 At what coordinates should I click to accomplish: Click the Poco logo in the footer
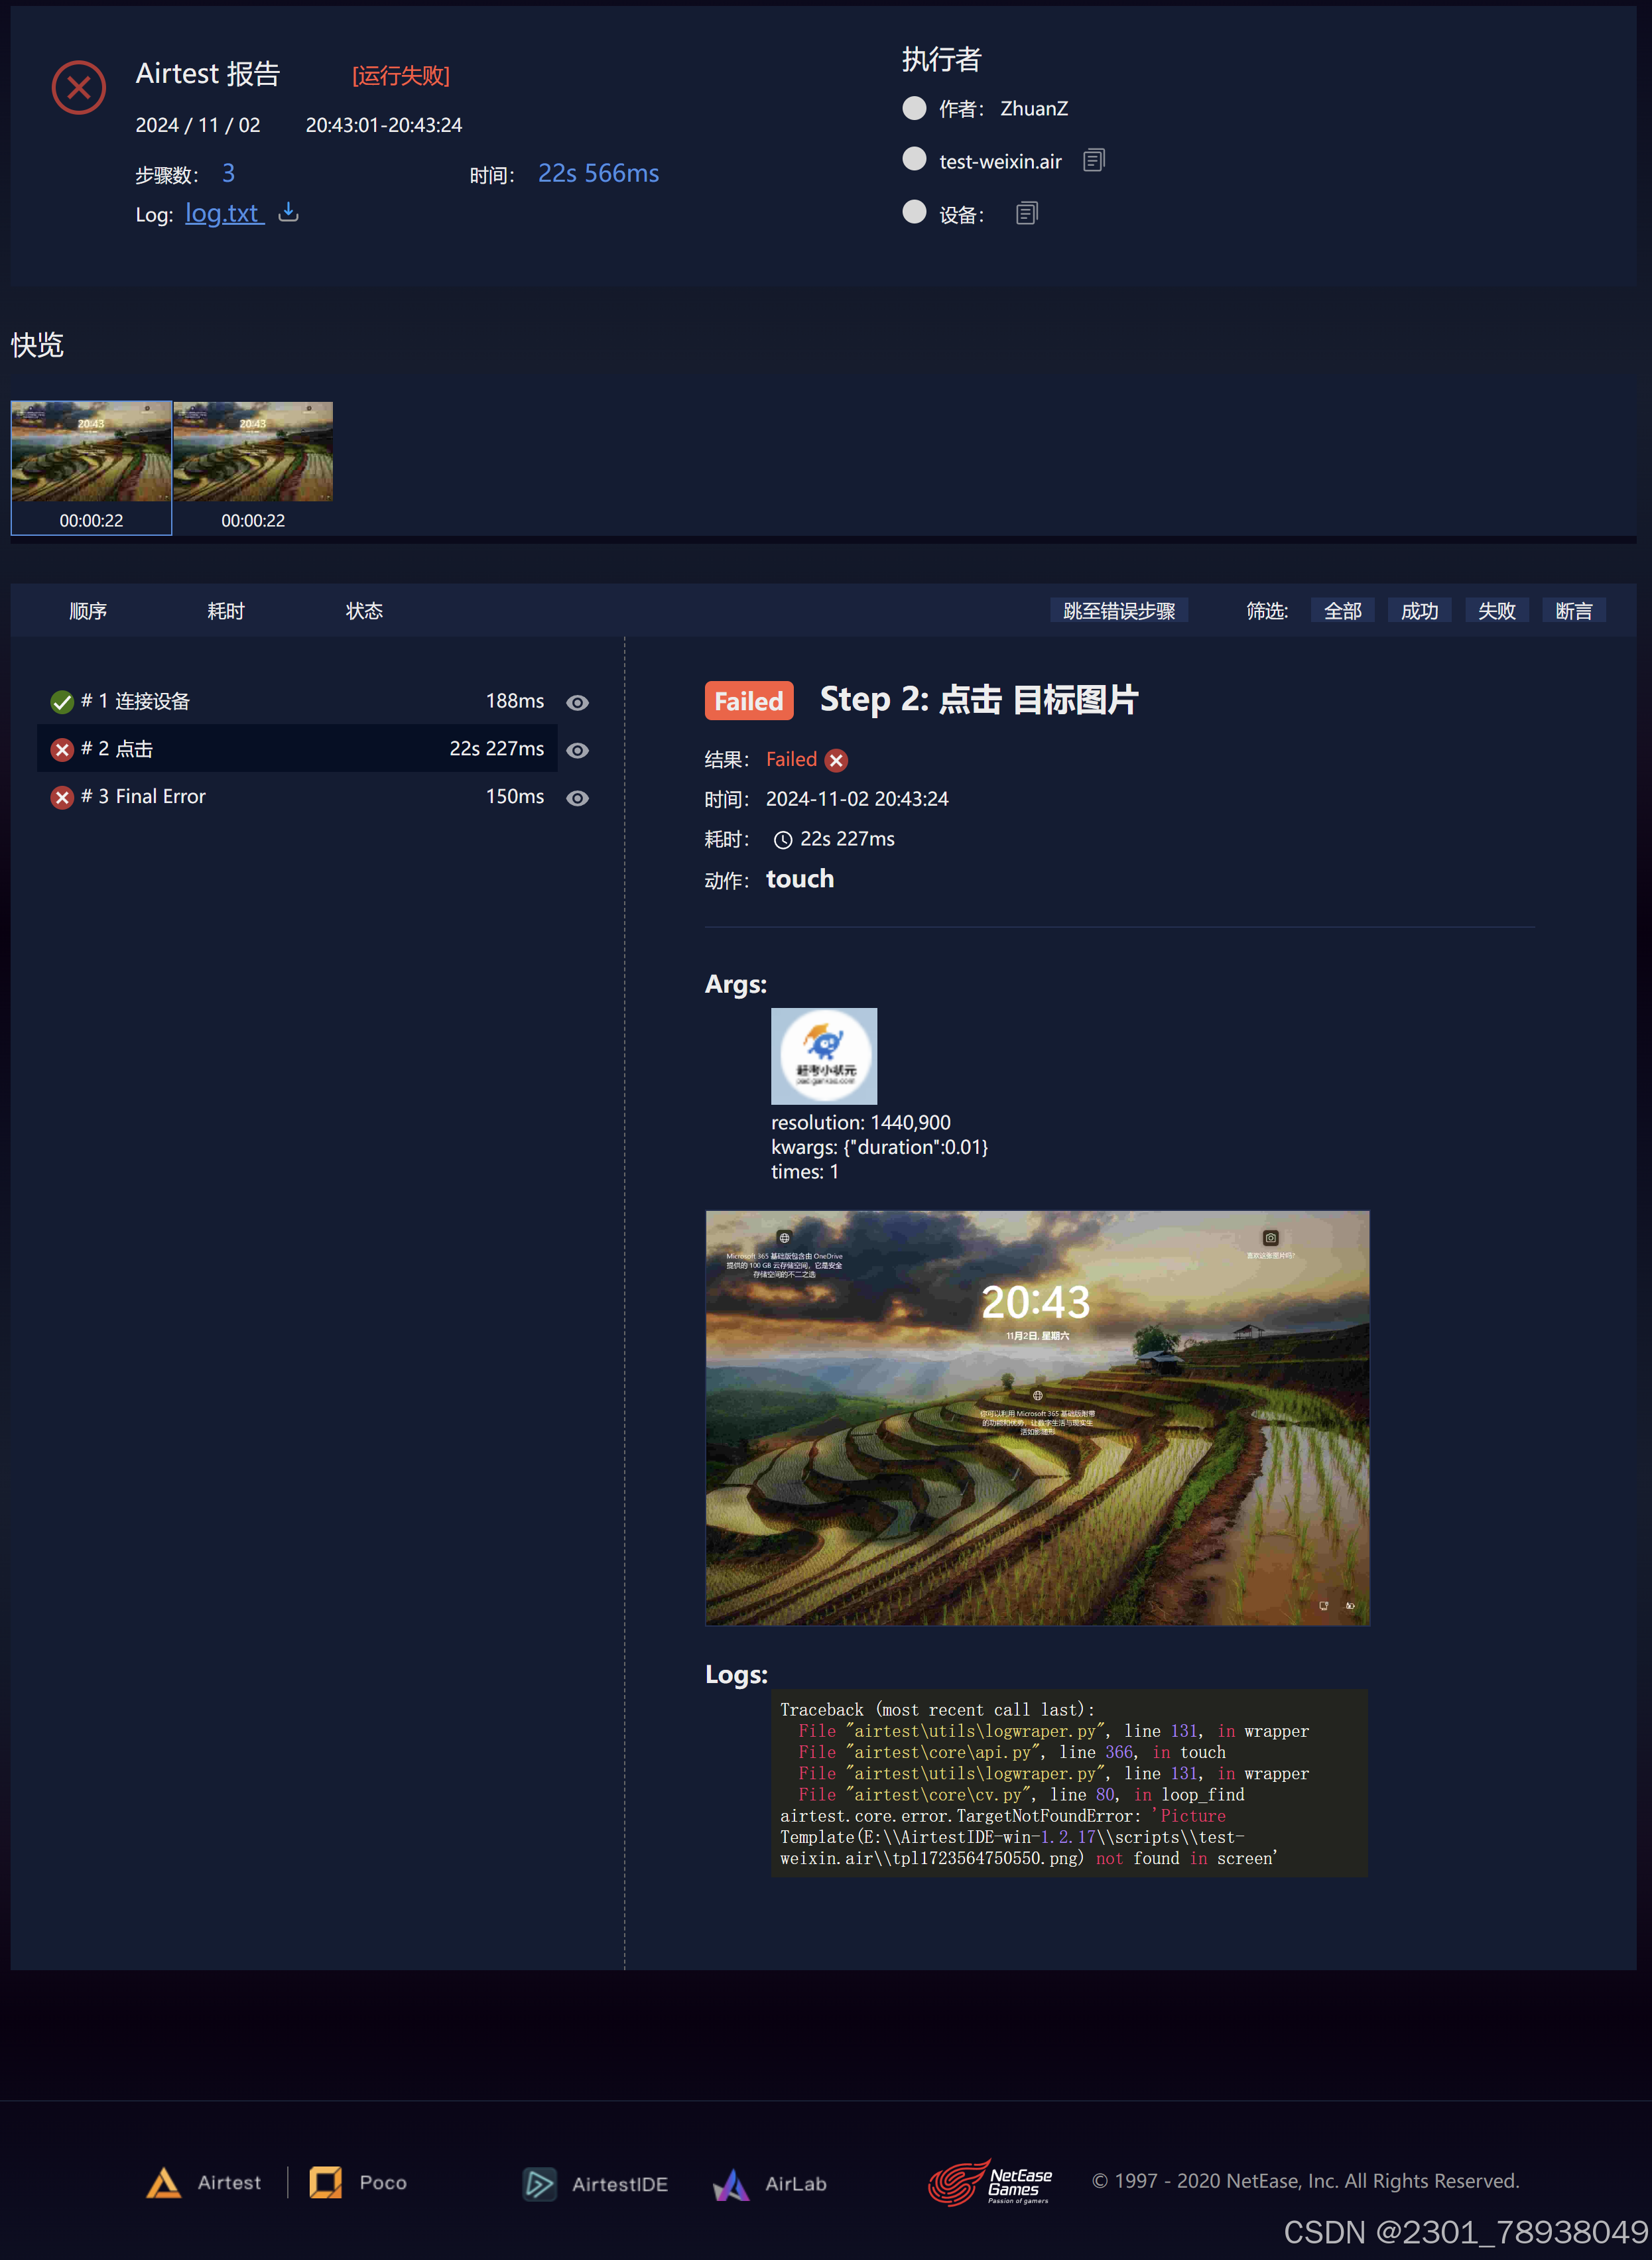click(x=326, y=2182)
